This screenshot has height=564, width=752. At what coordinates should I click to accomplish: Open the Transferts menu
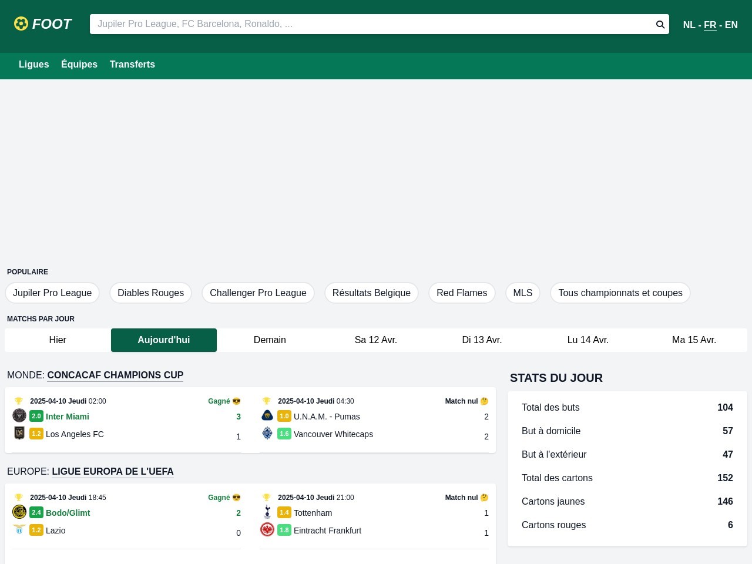132,65
